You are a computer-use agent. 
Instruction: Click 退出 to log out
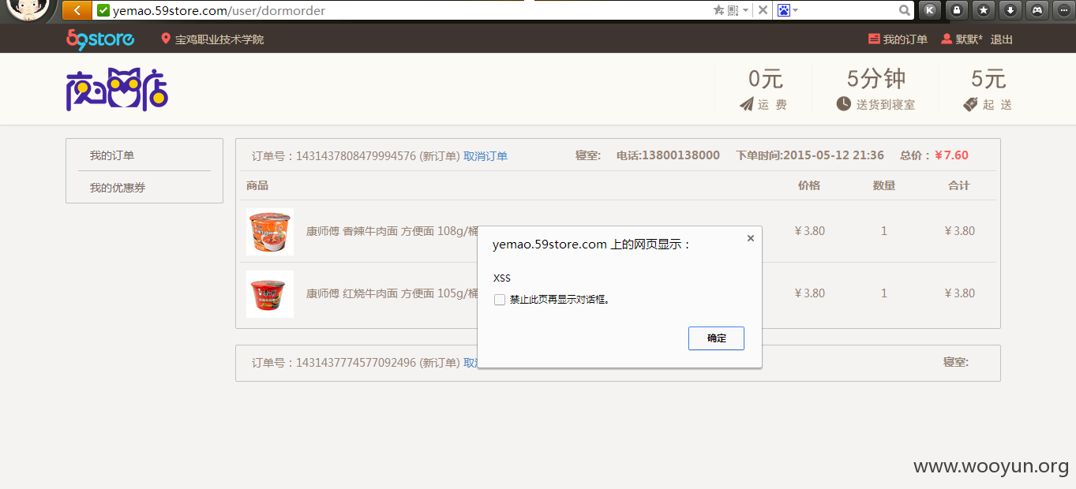click(x=1002, y=39)
